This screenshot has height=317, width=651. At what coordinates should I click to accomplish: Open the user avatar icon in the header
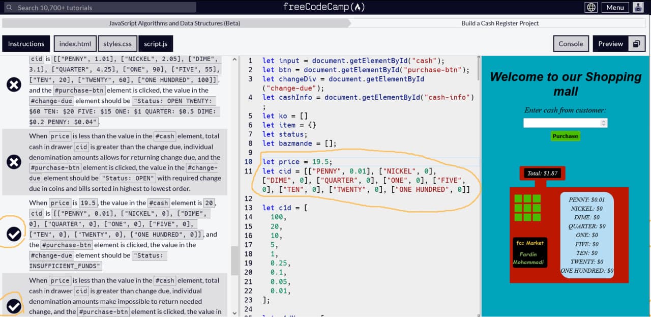click(x=638, y=7)
